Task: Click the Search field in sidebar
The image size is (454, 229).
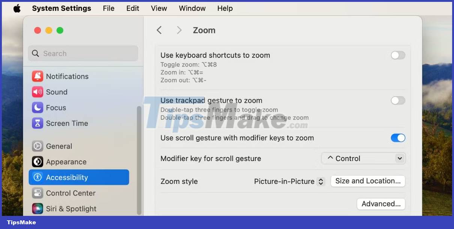Action: [x=83, y=53]
